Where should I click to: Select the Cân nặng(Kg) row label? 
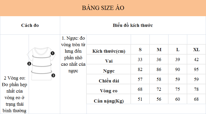109,101
